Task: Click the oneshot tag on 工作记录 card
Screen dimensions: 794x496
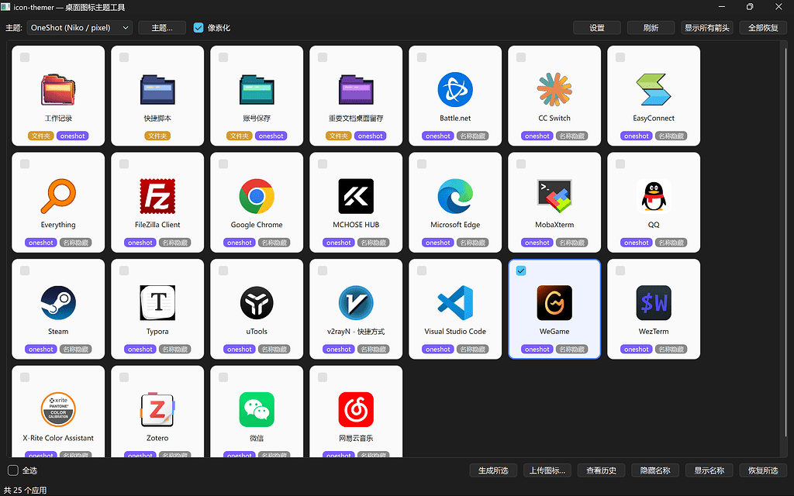Action: [72, 136]
